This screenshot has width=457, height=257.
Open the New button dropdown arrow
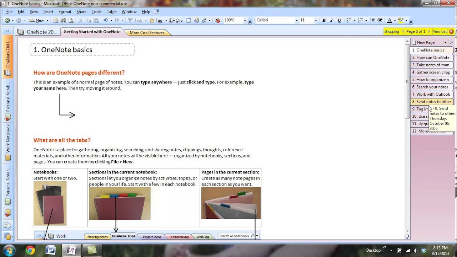coord(47,20)
